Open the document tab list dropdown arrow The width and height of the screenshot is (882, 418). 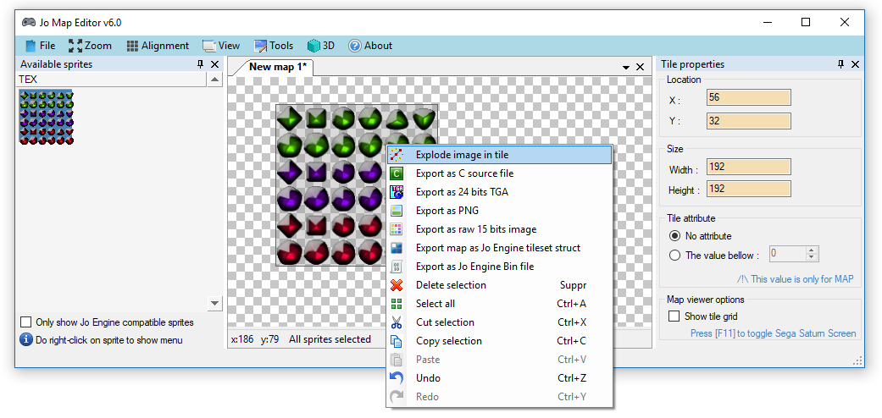pos(626,68)
